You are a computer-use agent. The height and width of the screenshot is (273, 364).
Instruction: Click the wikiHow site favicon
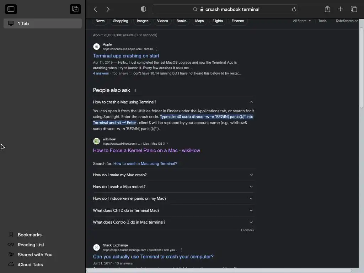pos(96,141)
